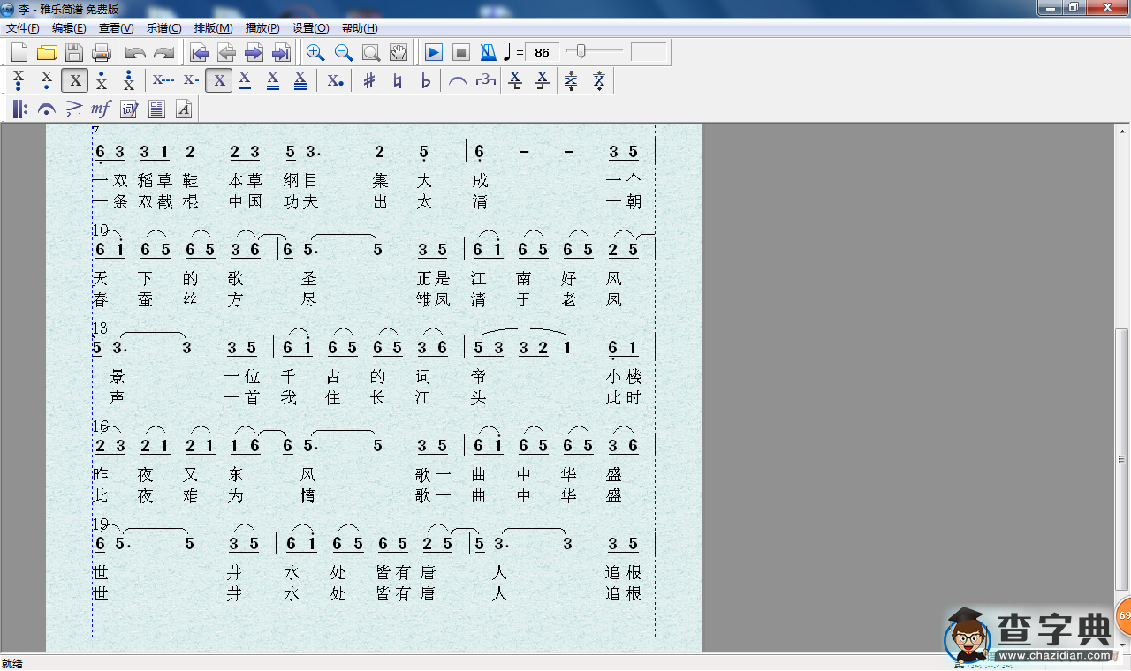Screen dimensions: 1131x671
Task: Apply natural accidental
Action: pyautogui.click(x=398, y=81)
